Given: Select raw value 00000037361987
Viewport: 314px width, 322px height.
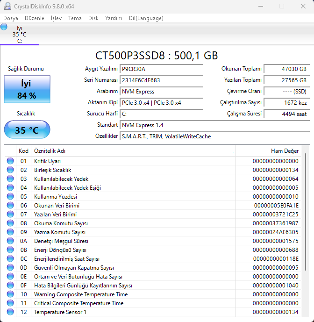Looking at the screenshot, I should tap(275, 223).
